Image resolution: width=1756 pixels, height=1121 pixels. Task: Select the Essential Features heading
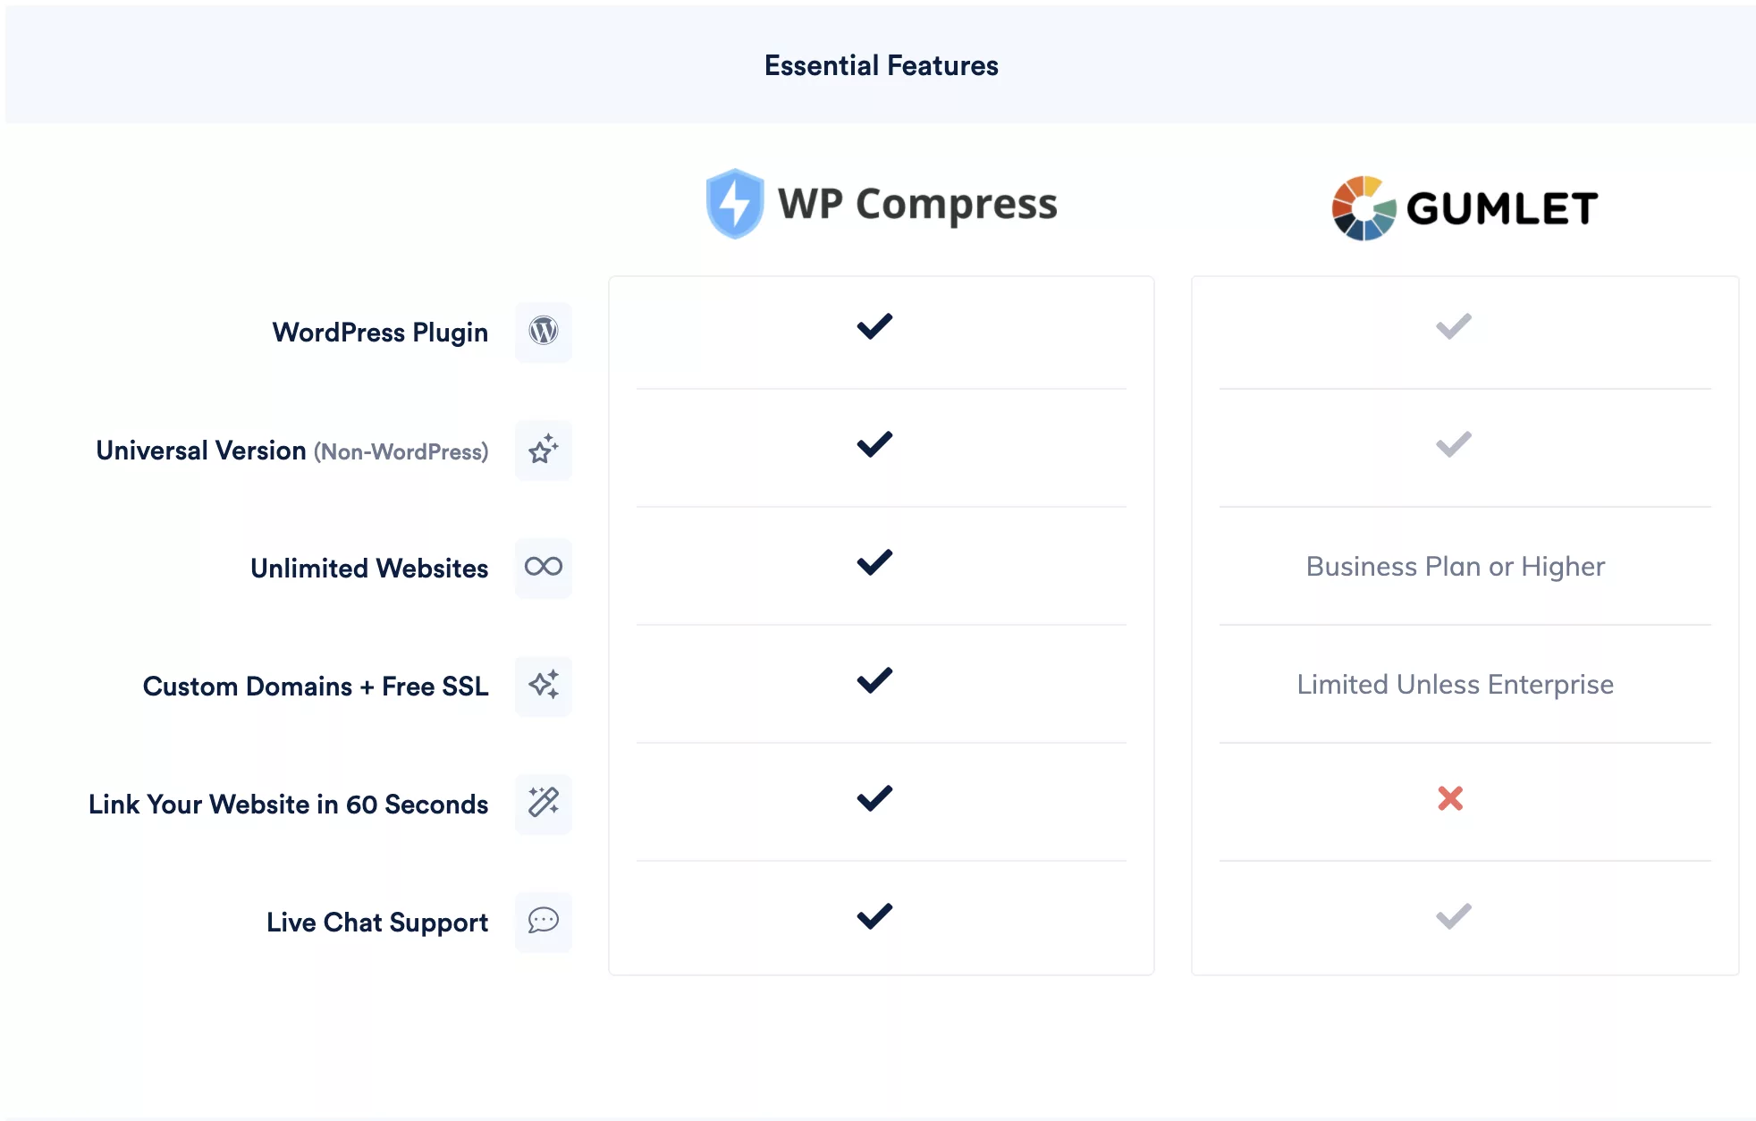(x=881, y=65)
